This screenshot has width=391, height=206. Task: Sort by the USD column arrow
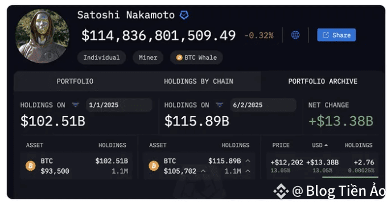(326, 145)
